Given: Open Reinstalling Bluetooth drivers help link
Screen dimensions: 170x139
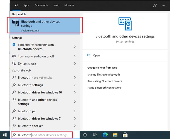Looking at the screenshot, I should click(x=105, y=81).
